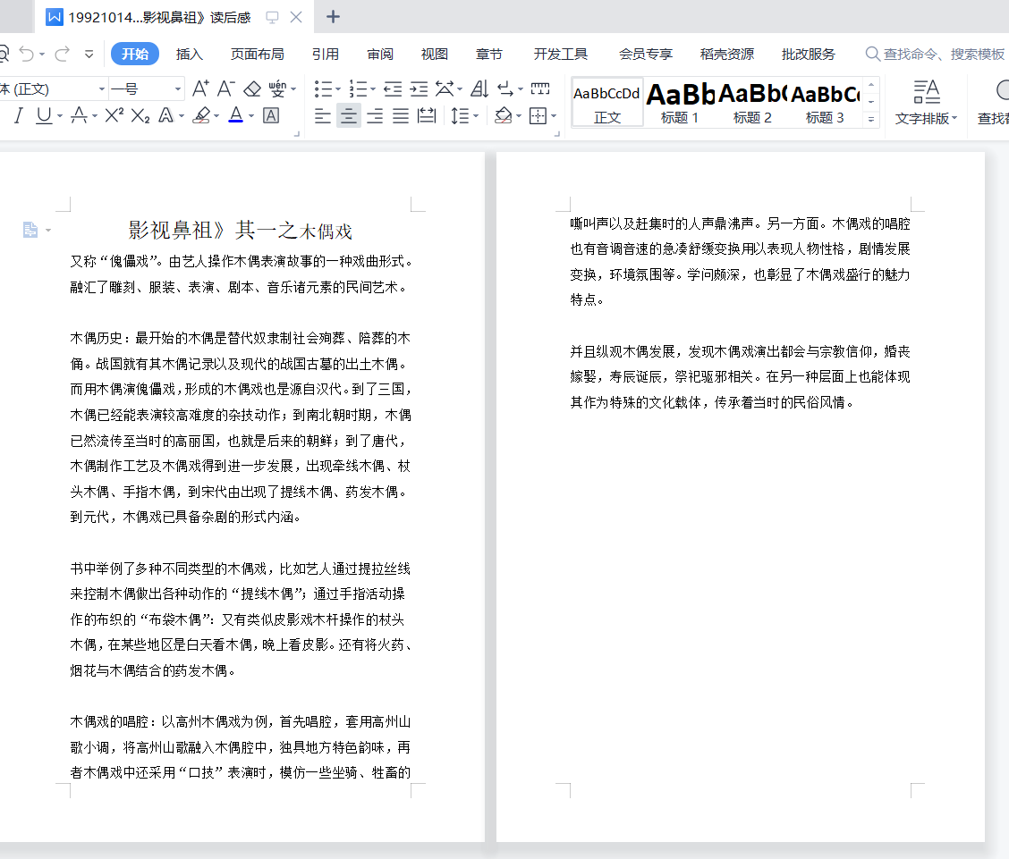Click the font color A swatch

[x=235, y=115]
